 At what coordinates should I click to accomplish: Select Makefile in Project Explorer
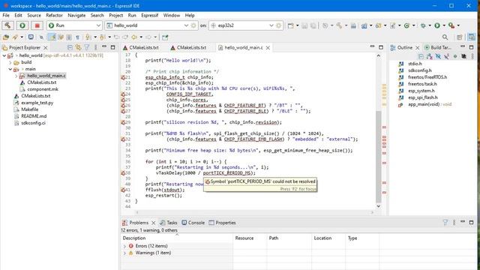click(30, 109)
